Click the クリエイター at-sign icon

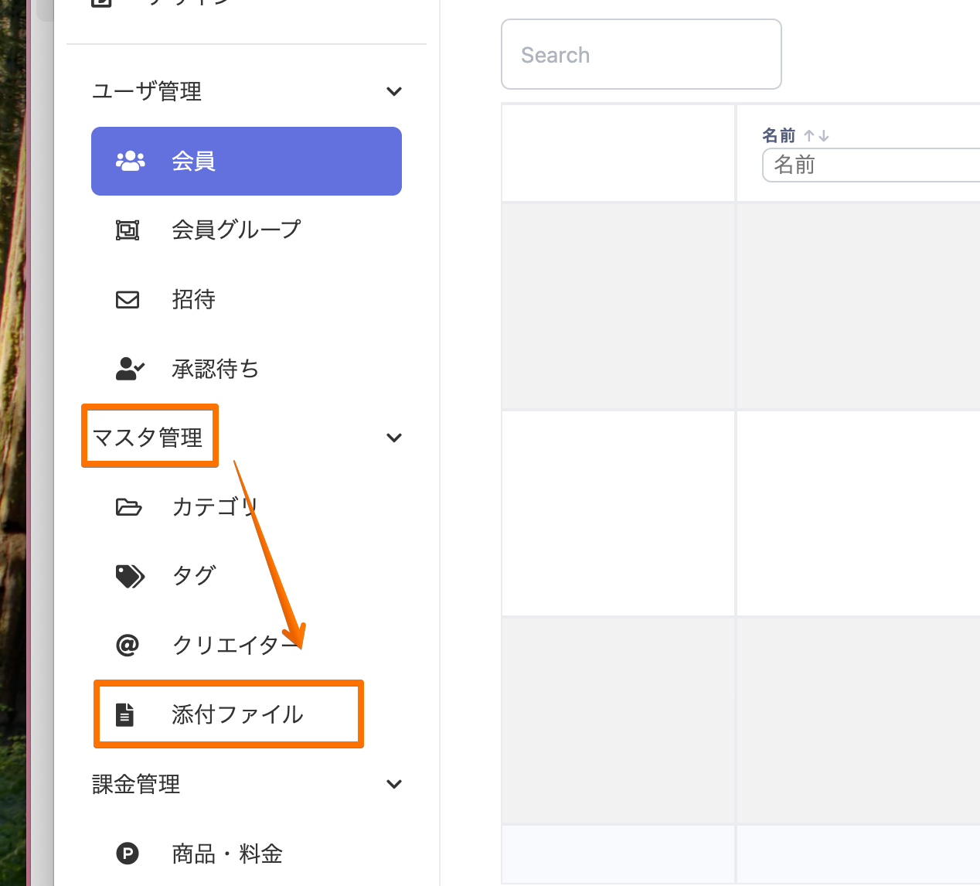click(x=128, y=645)
